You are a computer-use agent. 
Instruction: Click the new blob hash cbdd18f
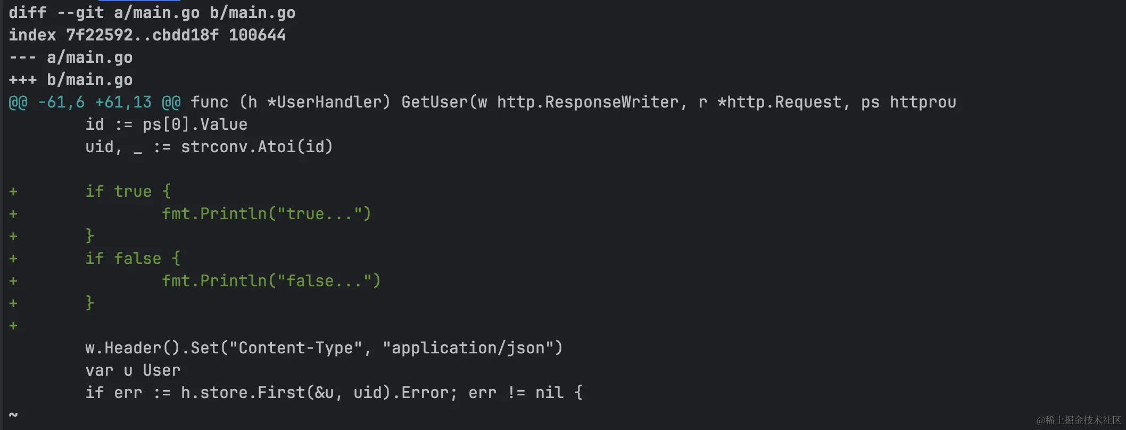point(185,35)
